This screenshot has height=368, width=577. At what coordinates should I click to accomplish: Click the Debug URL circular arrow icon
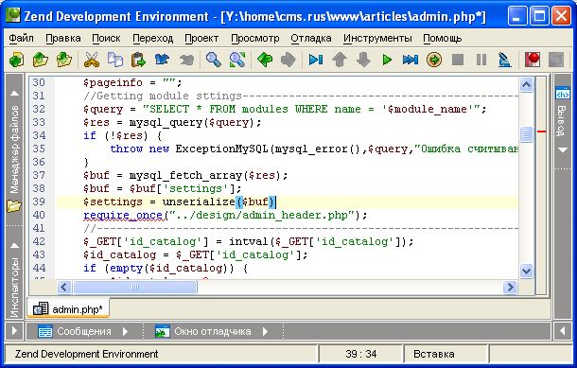[x=434, y=60]
